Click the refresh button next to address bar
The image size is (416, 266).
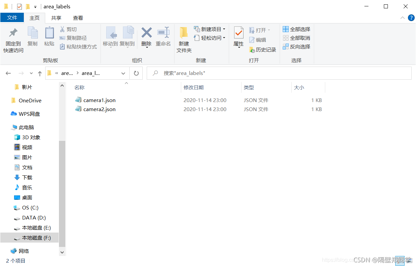pyautogui.click(x=136, y=73)
